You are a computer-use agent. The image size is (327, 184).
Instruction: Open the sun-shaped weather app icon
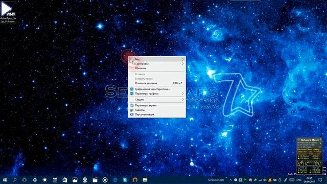pos(44,180)
